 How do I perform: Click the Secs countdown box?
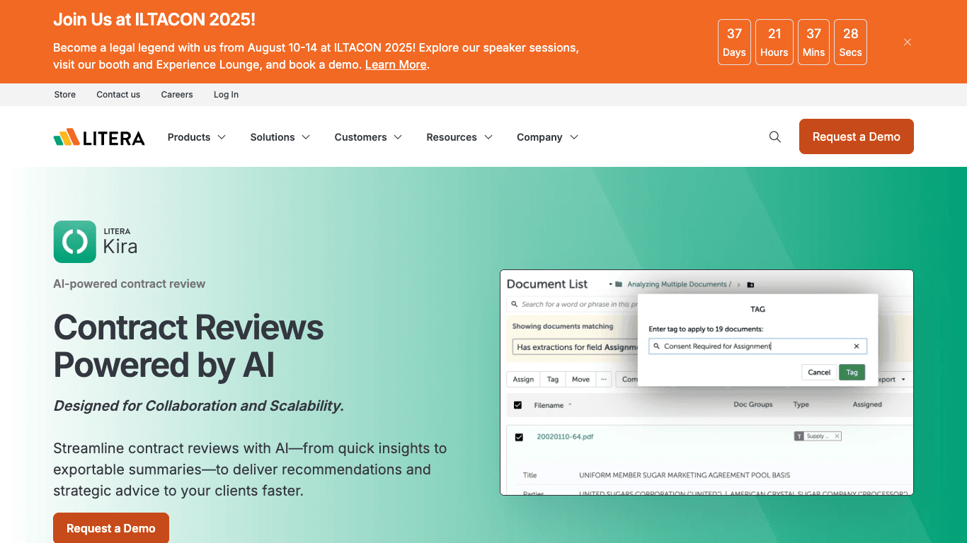851,42
